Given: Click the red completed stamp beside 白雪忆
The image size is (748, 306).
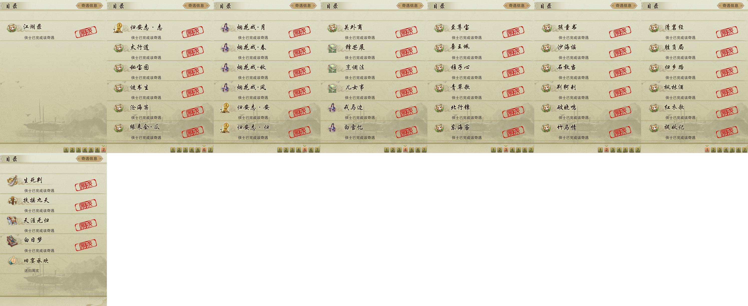Looking at the screenshot, I should pyautogui.click(x=406, y=132).
